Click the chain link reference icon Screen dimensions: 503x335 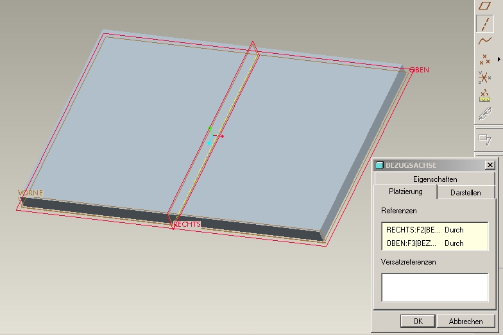click(485, 114)
